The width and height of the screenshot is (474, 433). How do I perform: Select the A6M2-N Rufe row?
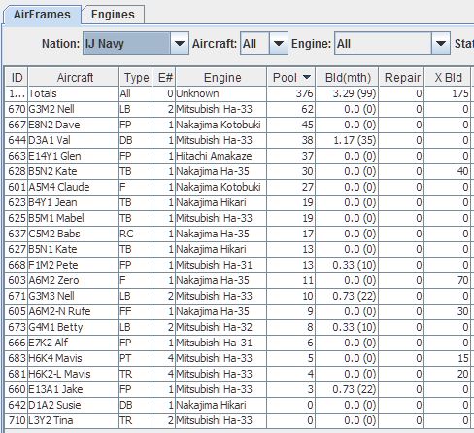coord(238,311)
